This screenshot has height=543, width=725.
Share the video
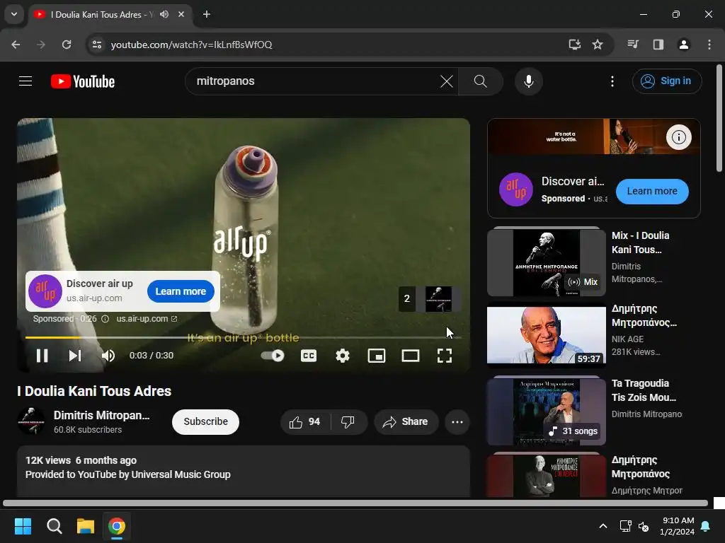406,421
